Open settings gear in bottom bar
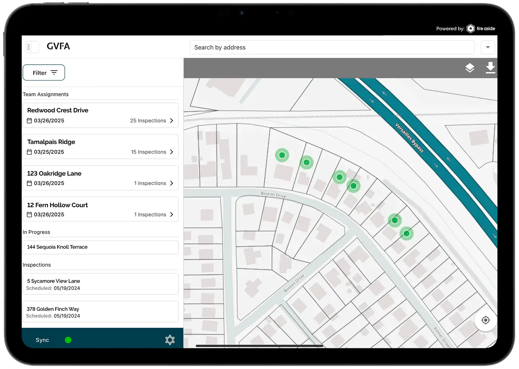 point(170,340)
